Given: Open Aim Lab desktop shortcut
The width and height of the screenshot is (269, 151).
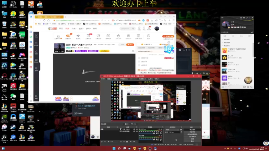Looking at the screenshot, I should 4,66.
